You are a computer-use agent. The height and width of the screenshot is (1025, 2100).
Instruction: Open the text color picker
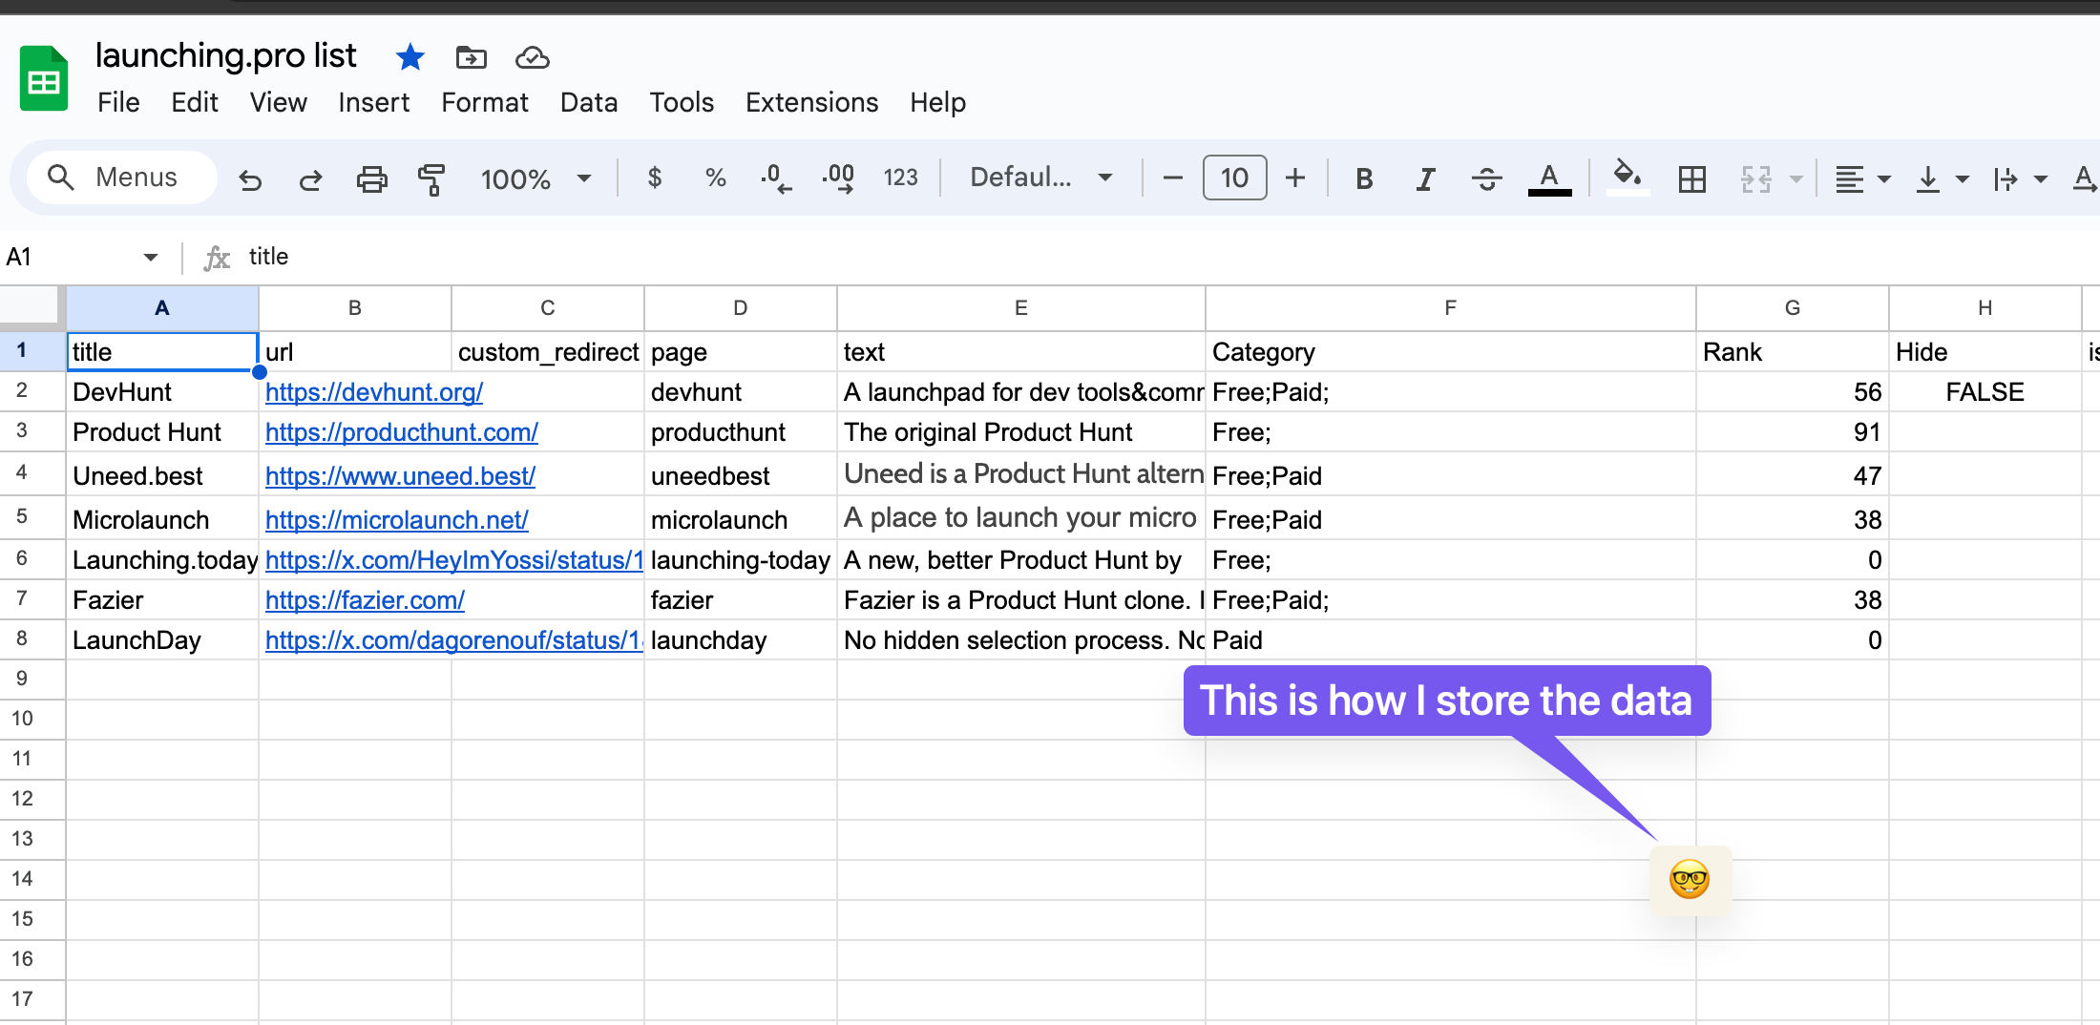pos(1549,178)
